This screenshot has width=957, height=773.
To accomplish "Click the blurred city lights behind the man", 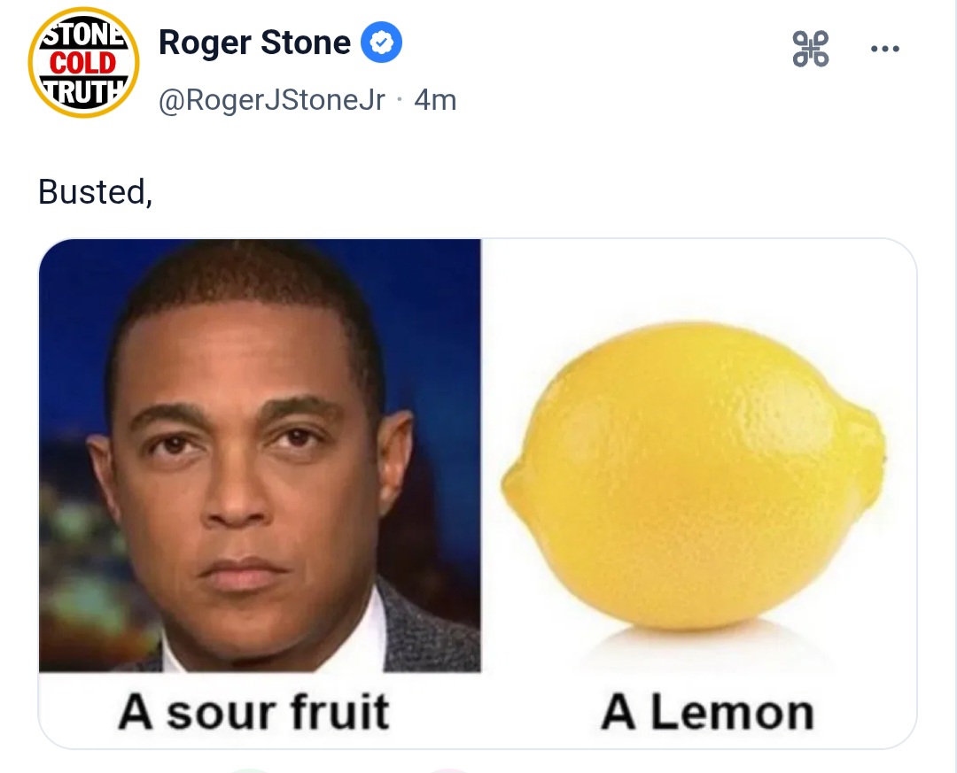I will 75,531.
